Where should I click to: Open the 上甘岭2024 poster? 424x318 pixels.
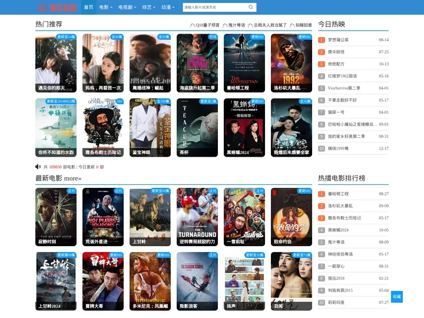pos(56,281)
